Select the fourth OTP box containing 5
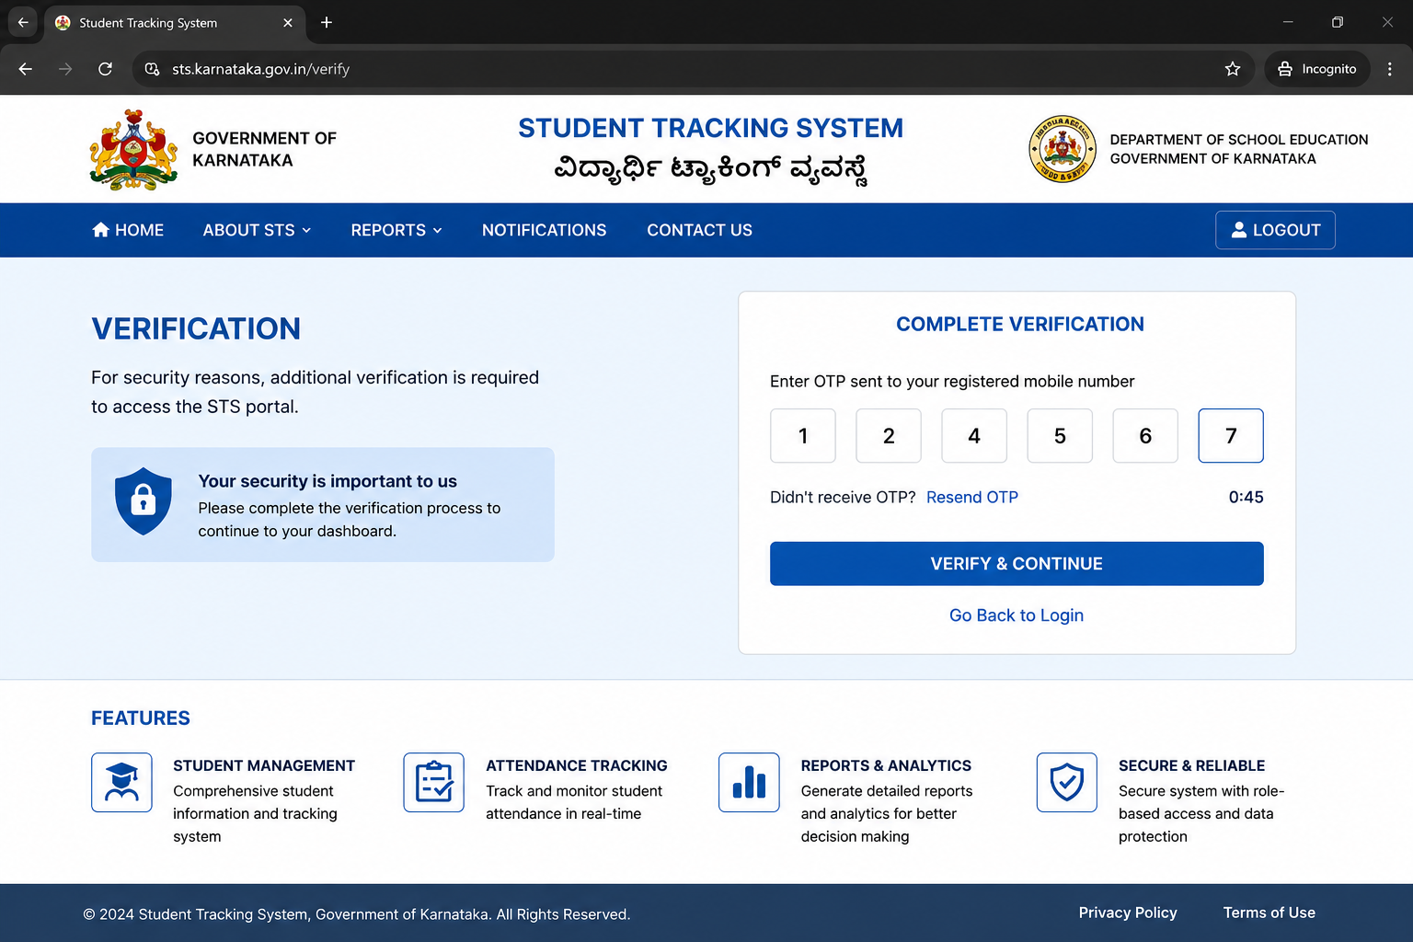This screenshot has height=942, width=1413. (1060, 436)
